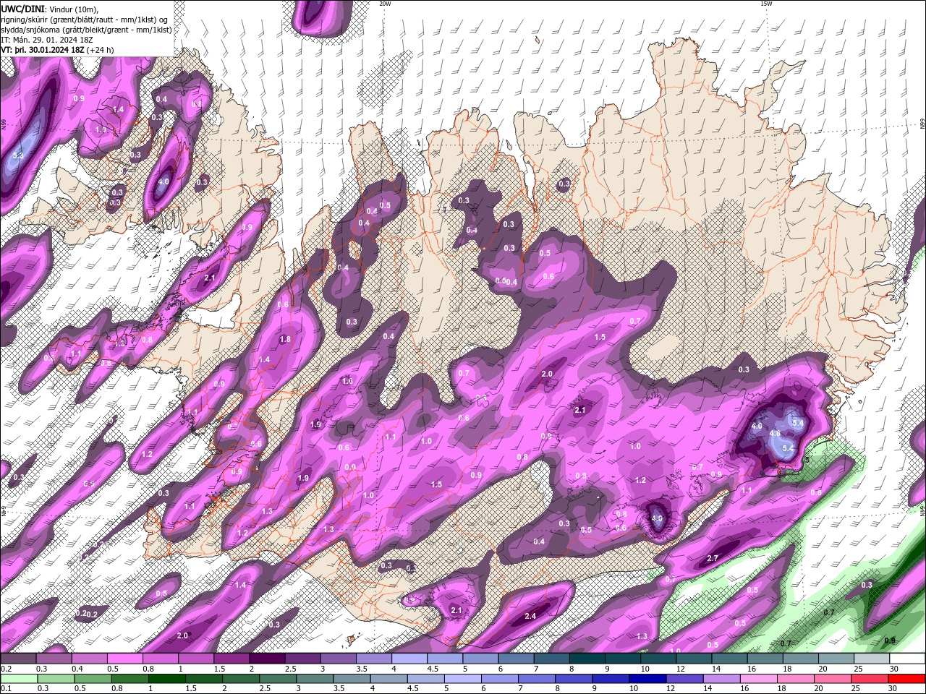The width and height of the screenshot is (926, 694).
Task: Click the '1.8' precipitation value
Action: [285, 339]
